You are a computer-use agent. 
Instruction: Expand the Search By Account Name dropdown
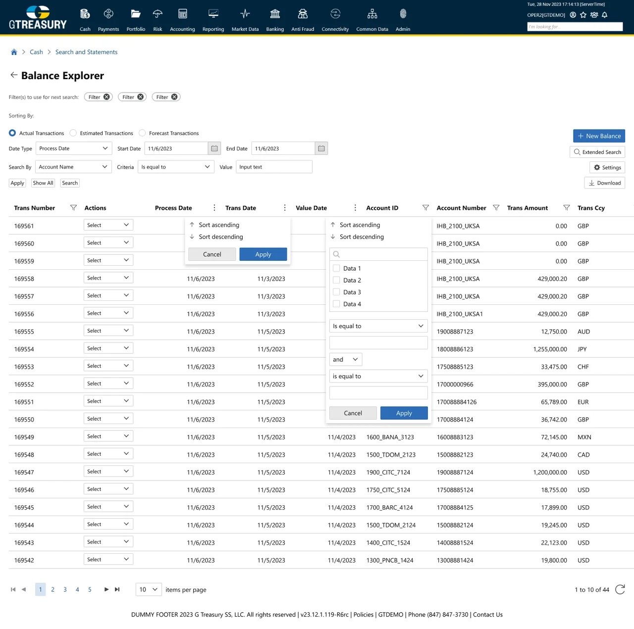73,167
